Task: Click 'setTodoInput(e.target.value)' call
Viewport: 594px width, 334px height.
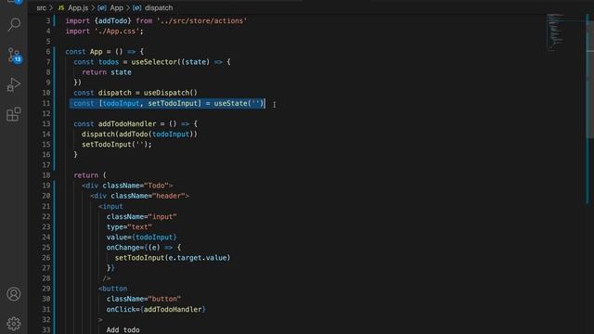Action: [173, 258]
